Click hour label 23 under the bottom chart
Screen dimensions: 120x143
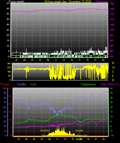pos(104,139)
